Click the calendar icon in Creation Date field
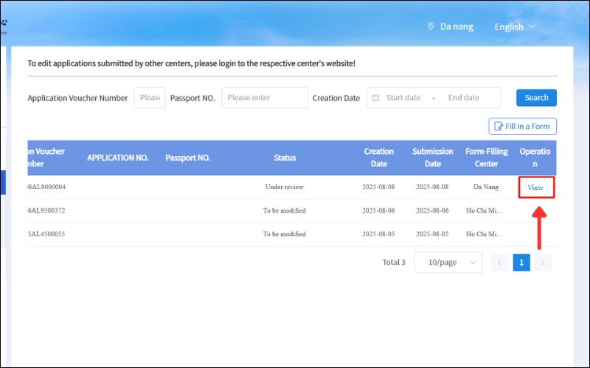 tap(375, 98)
